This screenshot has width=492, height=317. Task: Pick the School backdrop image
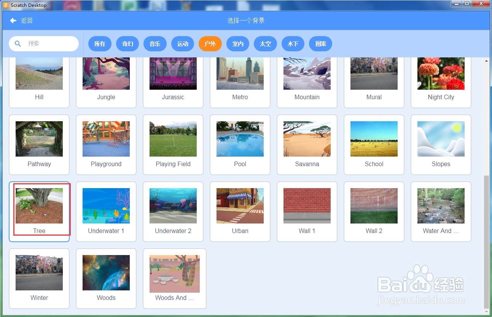(374, 139)
